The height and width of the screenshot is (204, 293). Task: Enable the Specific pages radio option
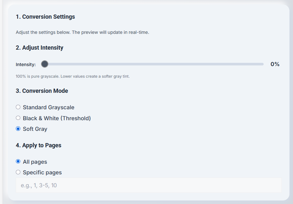point(18,172)
